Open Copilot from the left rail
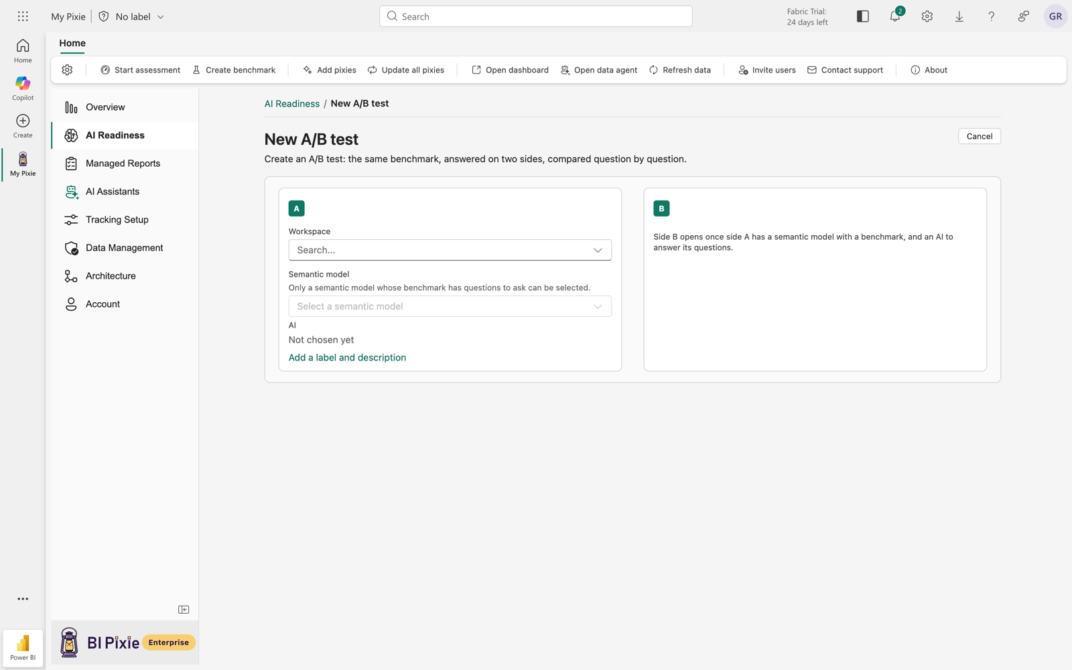 point(23,88)
